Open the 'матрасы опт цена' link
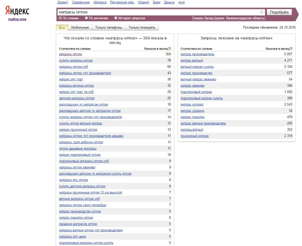This screenshot has width=302, height=246. coord(73,237)
